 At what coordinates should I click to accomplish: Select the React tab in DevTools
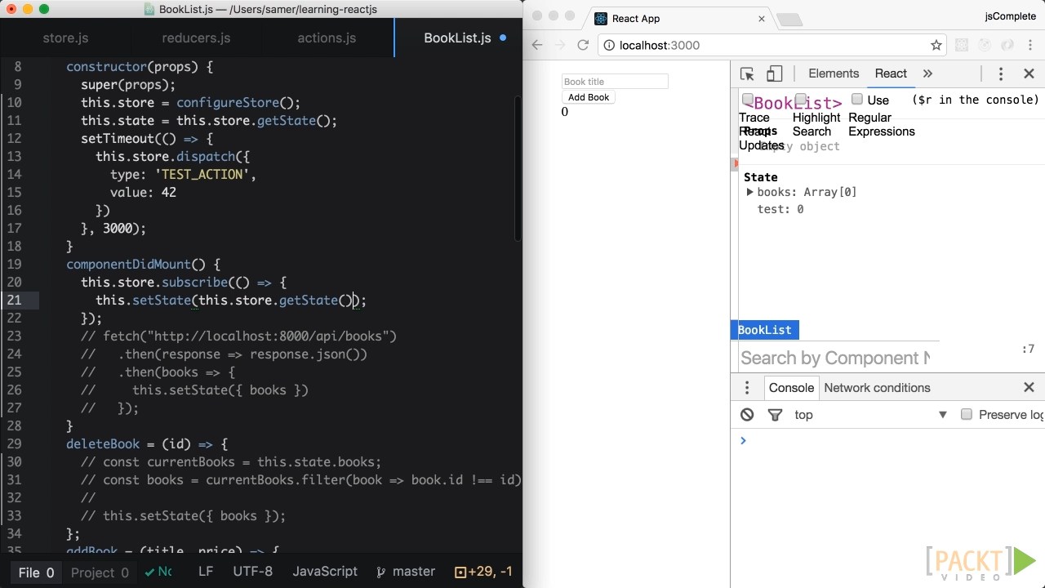pyautogui.click(x=891, y=73)
